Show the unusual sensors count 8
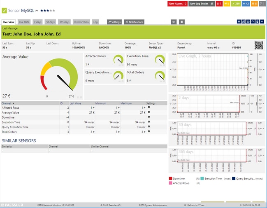The image size is (267, 208). pos(254,4)
